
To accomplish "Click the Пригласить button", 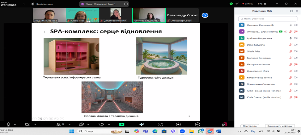I will click(x=250, y=126).
